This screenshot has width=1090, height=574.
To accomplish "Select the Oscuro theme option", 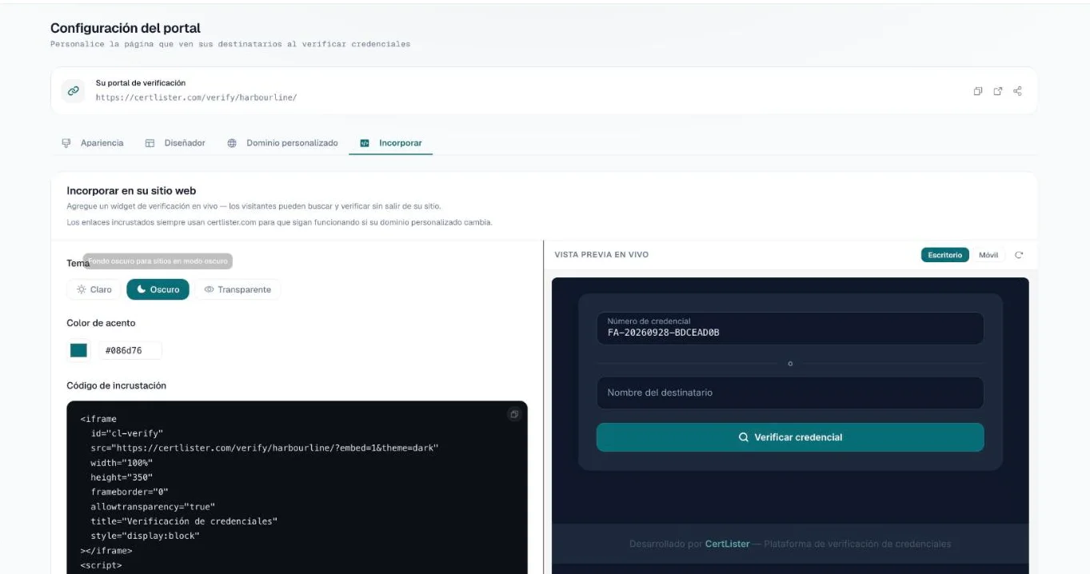I will pyautogui.click(x=158, y=289).
